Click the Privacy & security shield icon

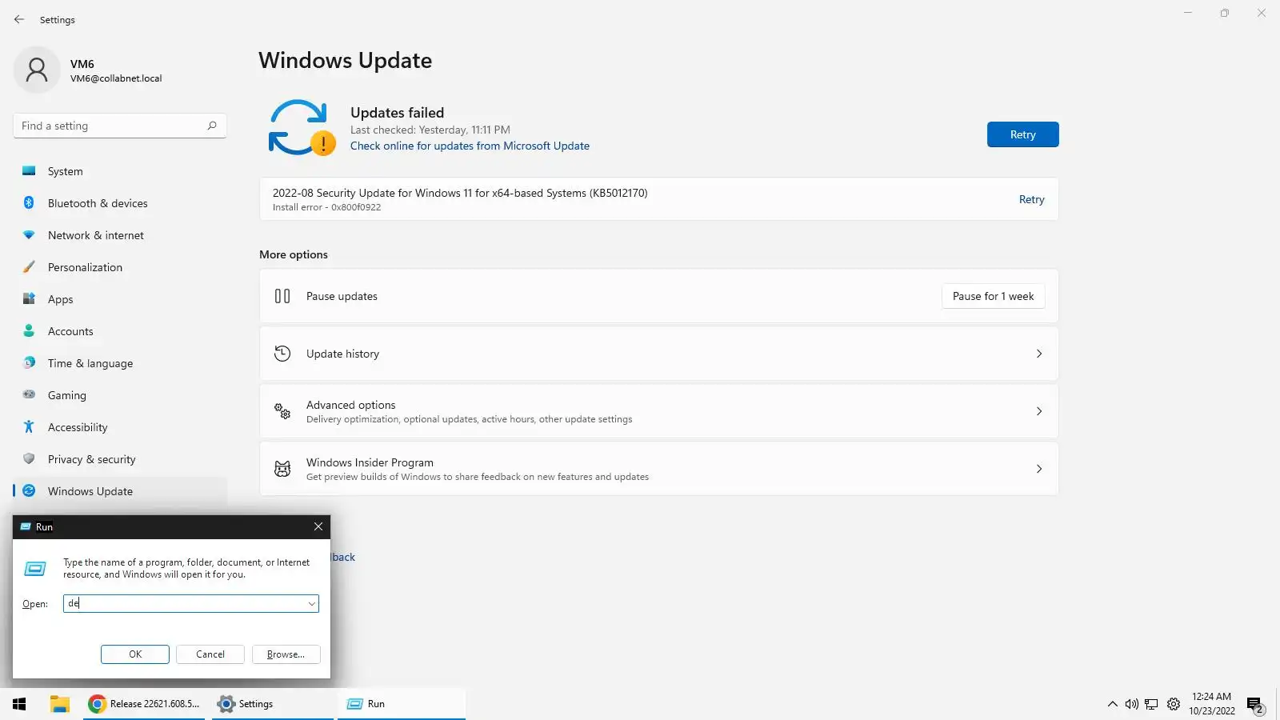tap(29, 458)
